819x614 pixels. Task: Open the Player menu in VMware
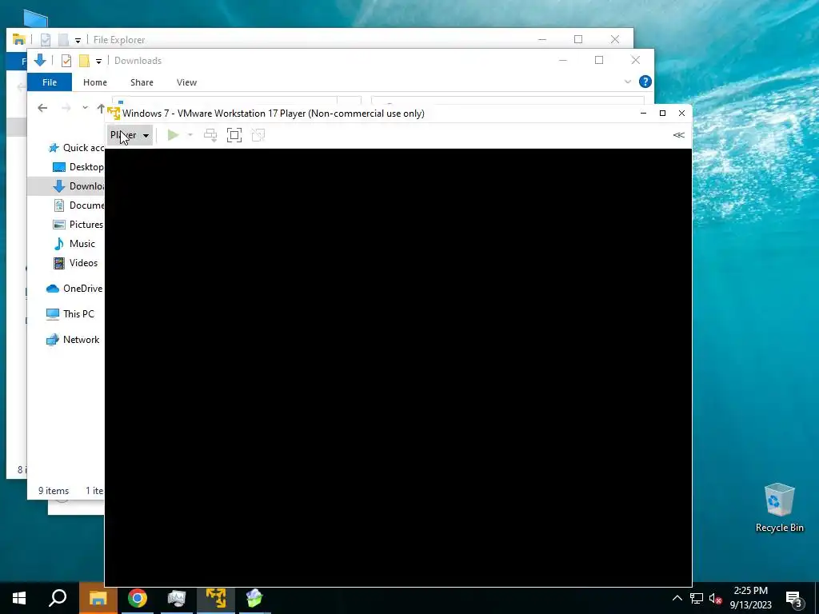[x=130, y=135]
